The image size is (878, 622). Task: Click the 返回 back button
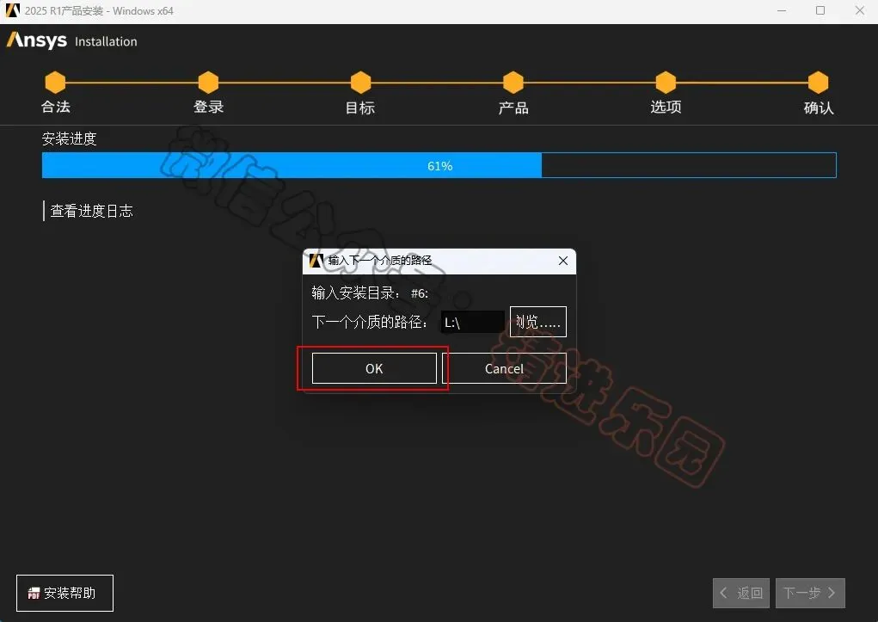click(x=740, y=593)
